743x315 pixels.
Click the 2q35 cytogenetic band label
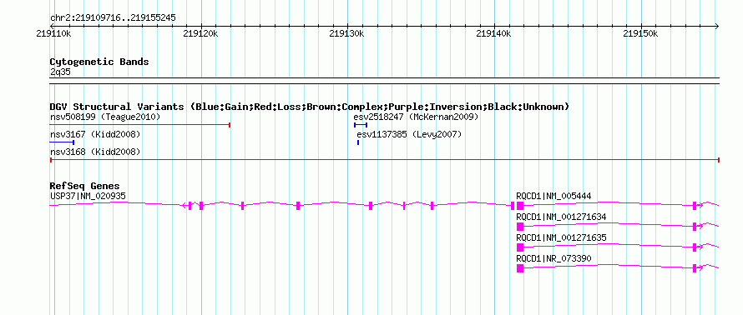click(x=61, y=72)
